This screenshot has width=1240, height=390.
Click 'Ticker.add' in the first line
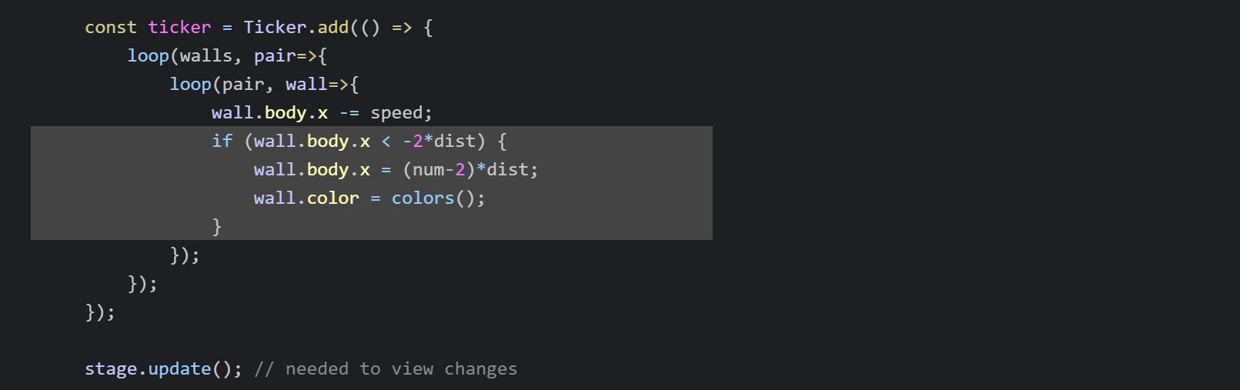pos(296,28)
